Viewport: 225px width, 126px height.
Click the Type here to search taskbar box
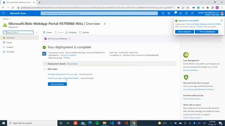(x=32, y=123)
